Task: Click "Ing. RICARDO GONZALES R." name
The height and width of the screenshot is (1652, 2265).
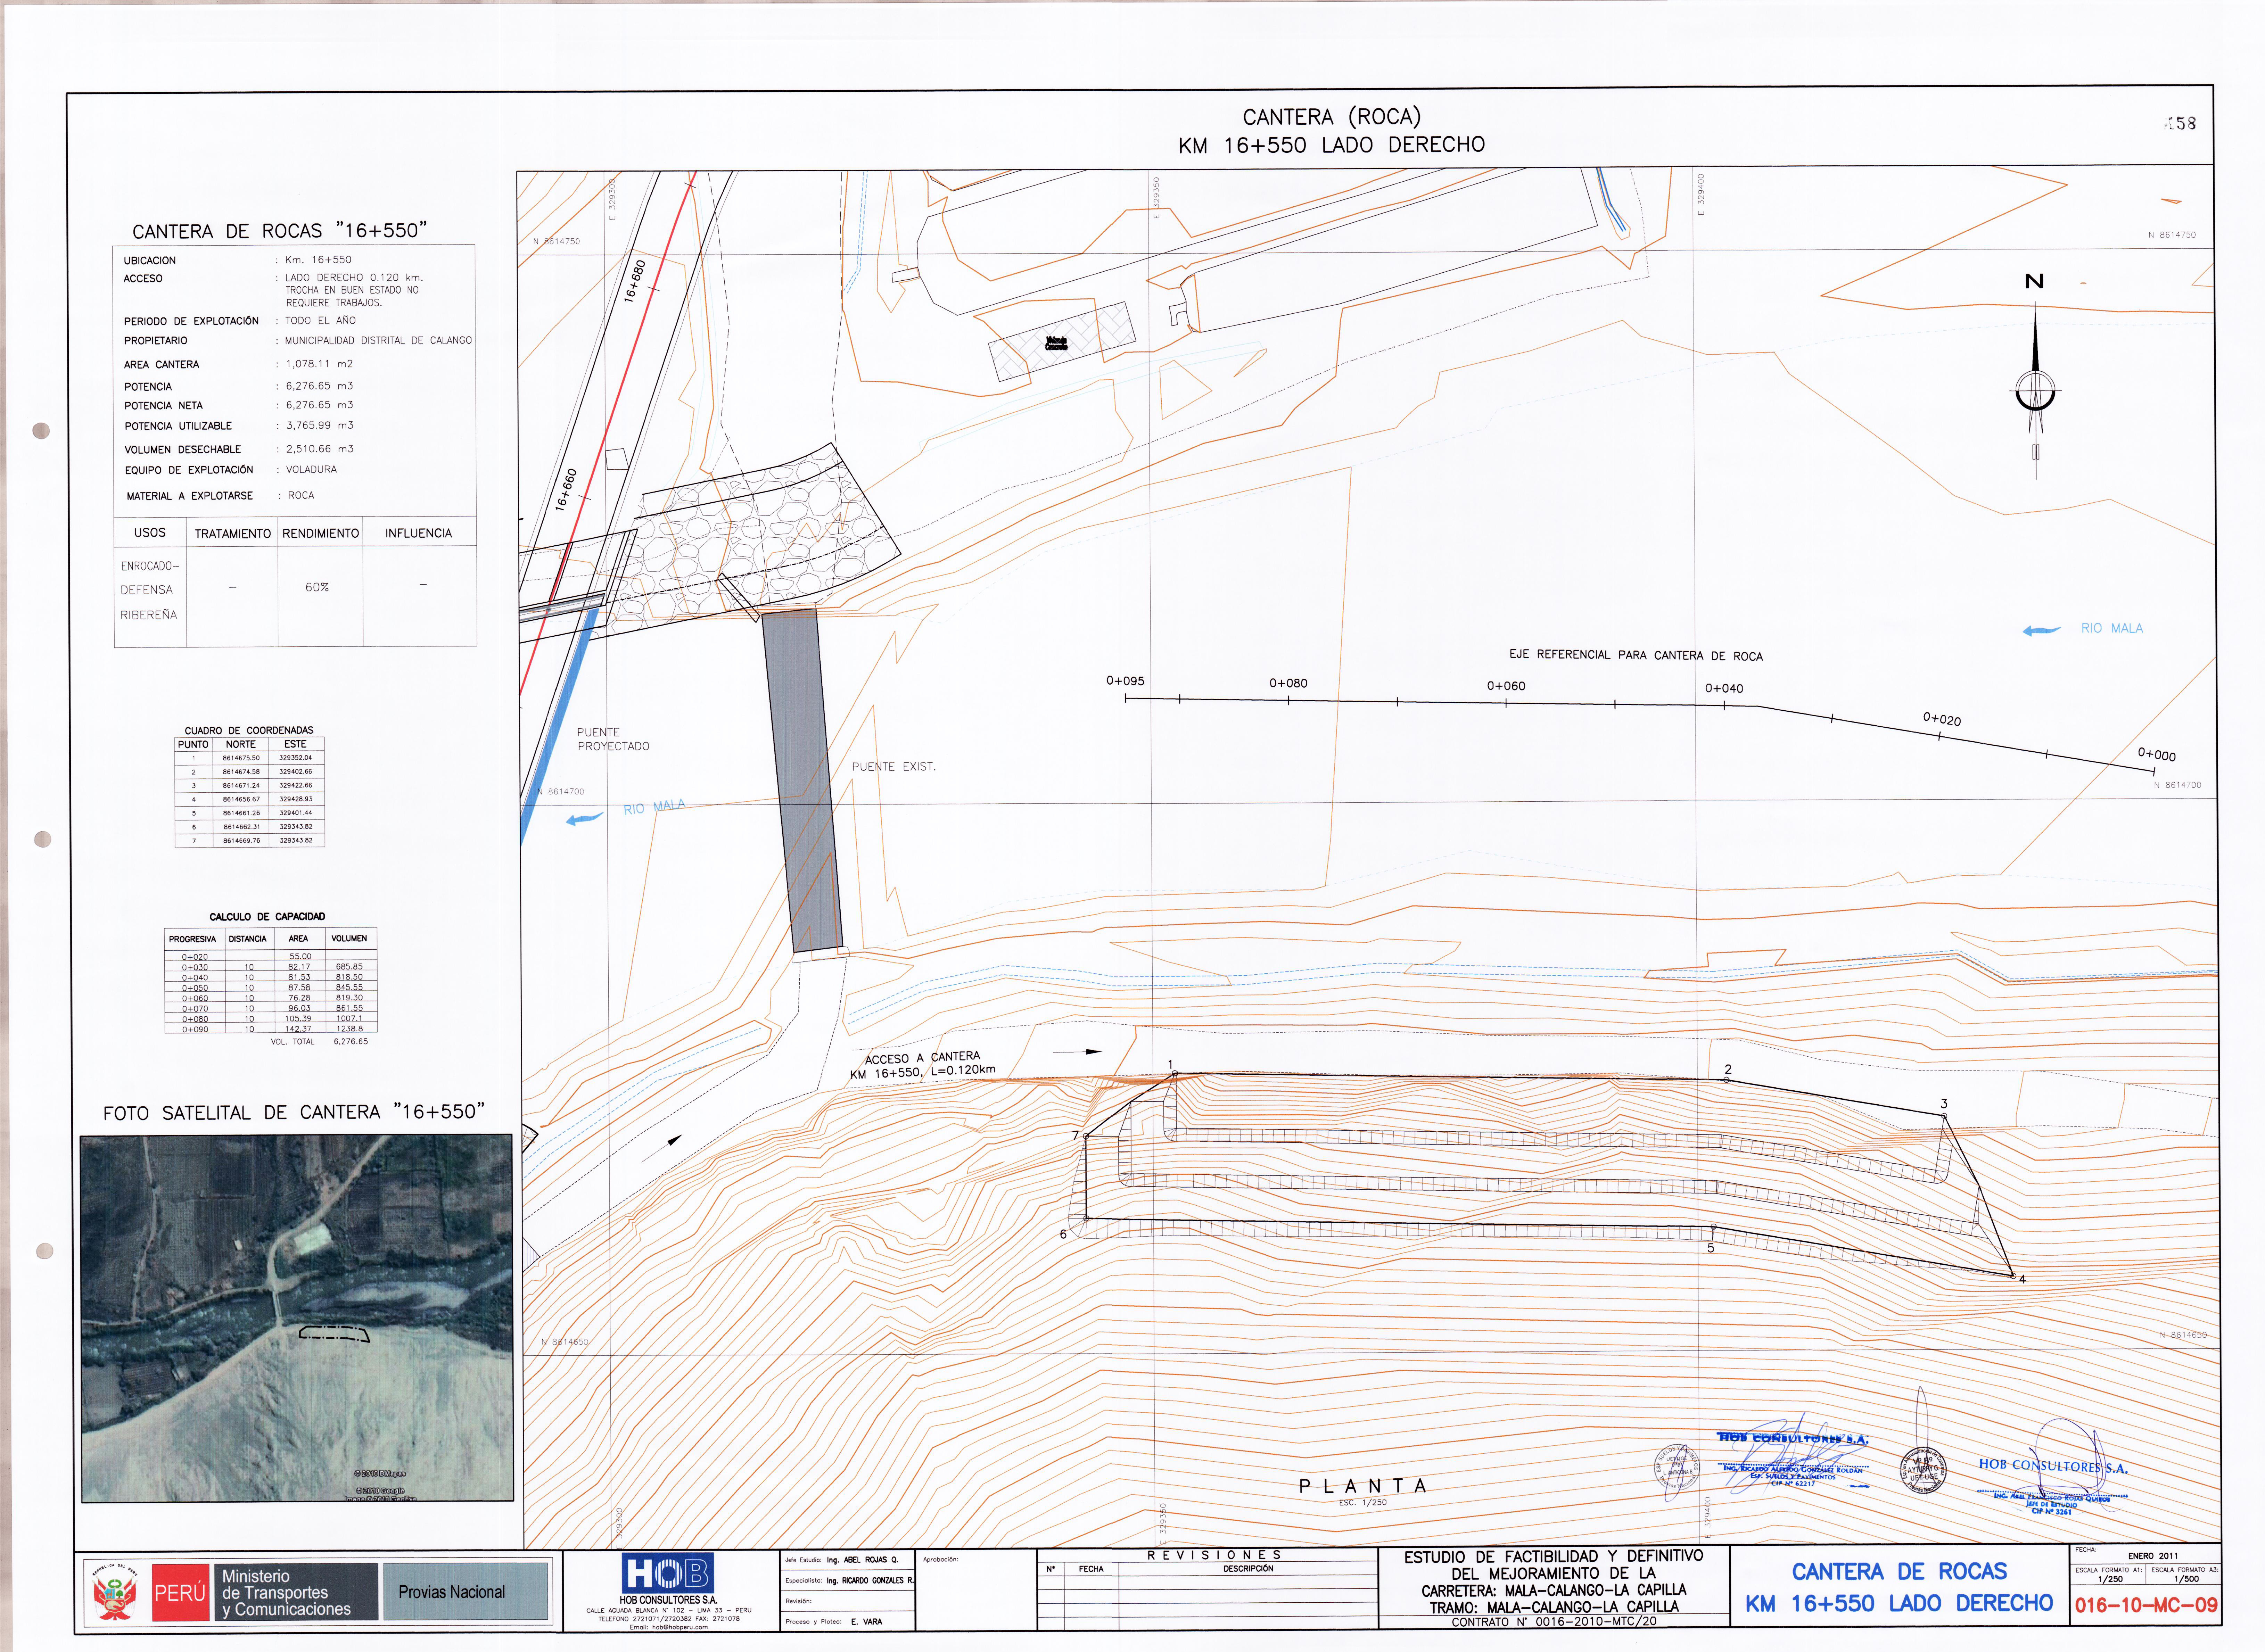Action: [x=870, y=1581]
